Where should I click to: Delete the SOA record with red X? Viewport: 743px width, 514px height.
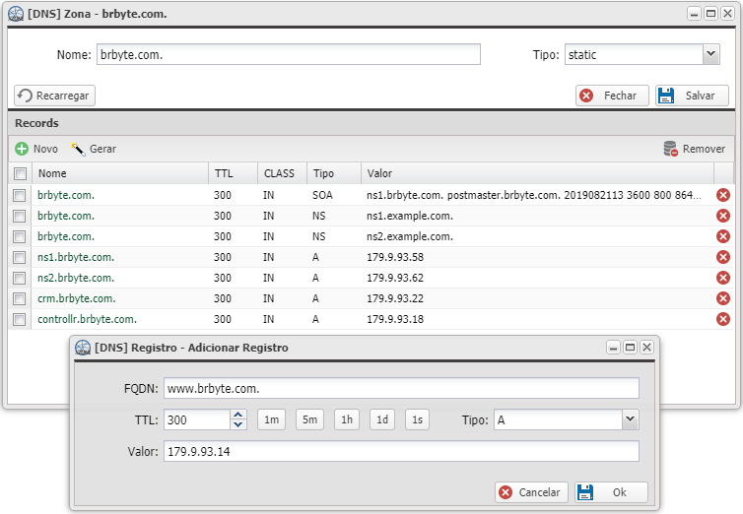click(x=723, y=195)
